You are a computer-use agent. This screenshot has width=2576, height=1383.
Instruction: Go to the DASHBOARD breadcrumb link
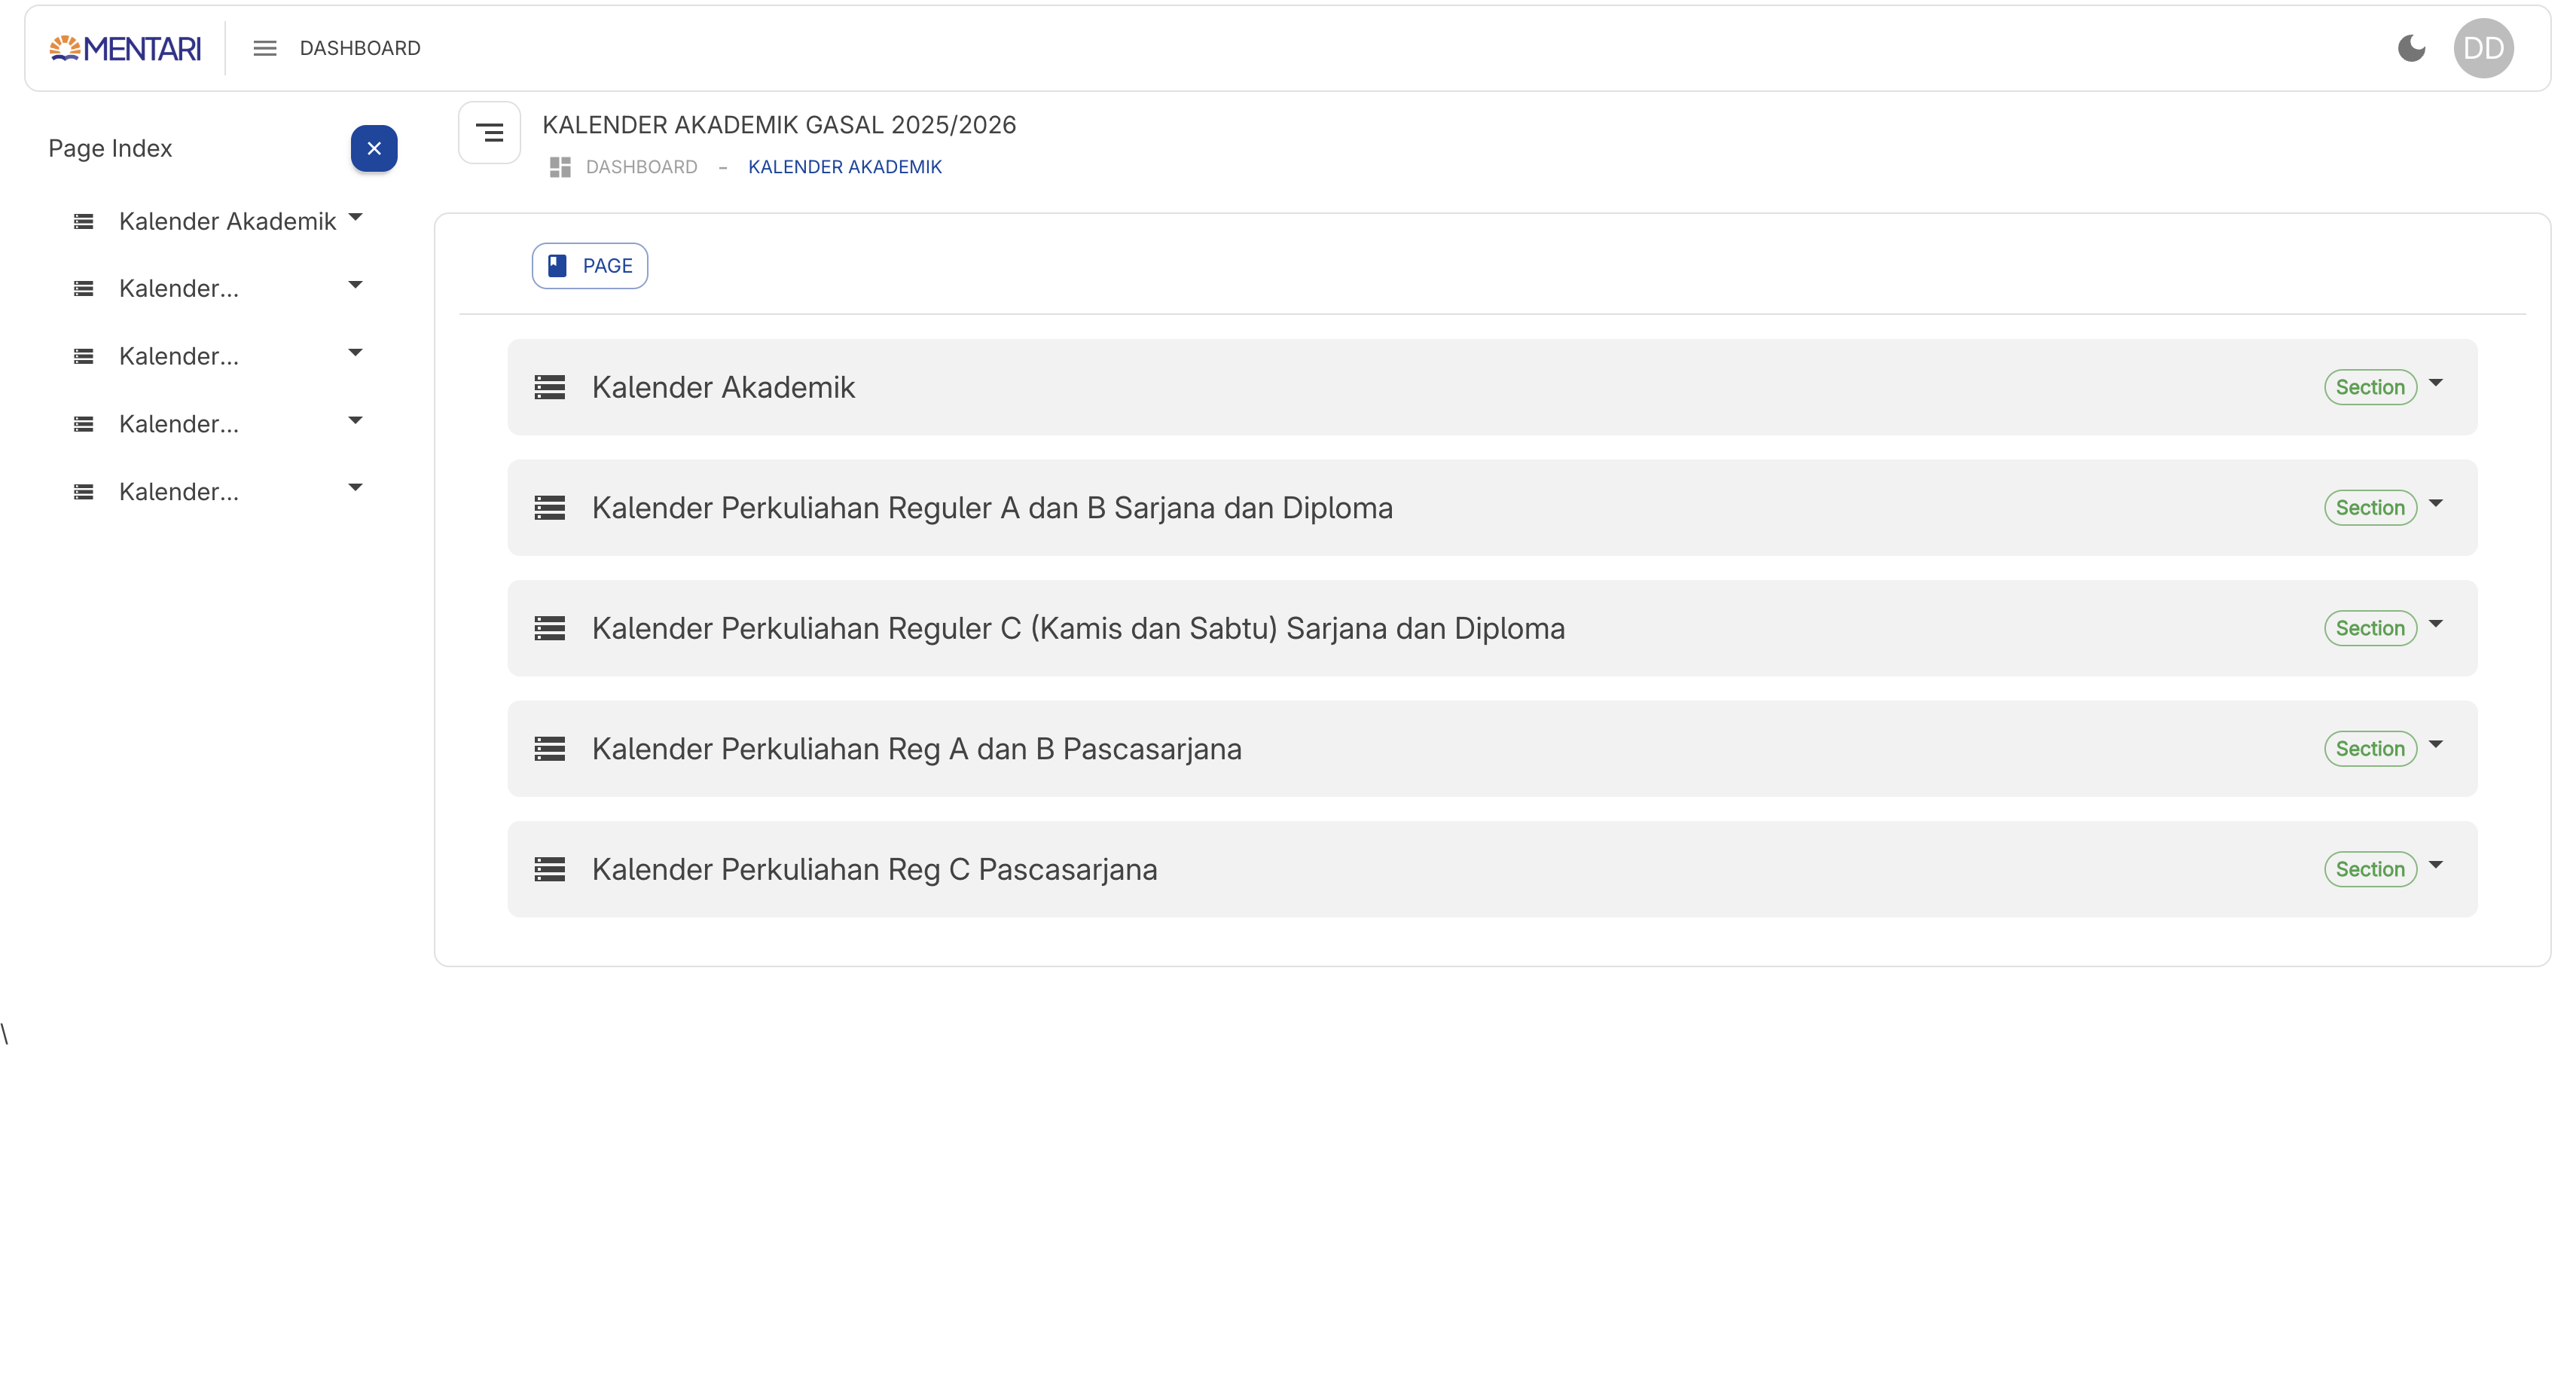(x=641, y=167)
